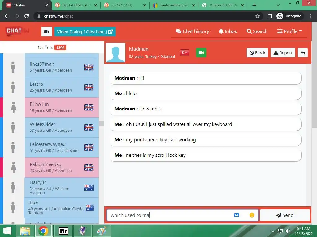The width and height of the screenshot is (317, 237).
Task: Click female icon beside Pakigirlneedsu
Action: coord(14,168)
